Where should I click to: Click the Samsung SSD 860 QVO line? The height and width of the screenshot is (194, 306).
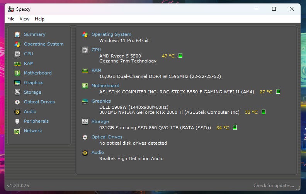coord(155,128)
